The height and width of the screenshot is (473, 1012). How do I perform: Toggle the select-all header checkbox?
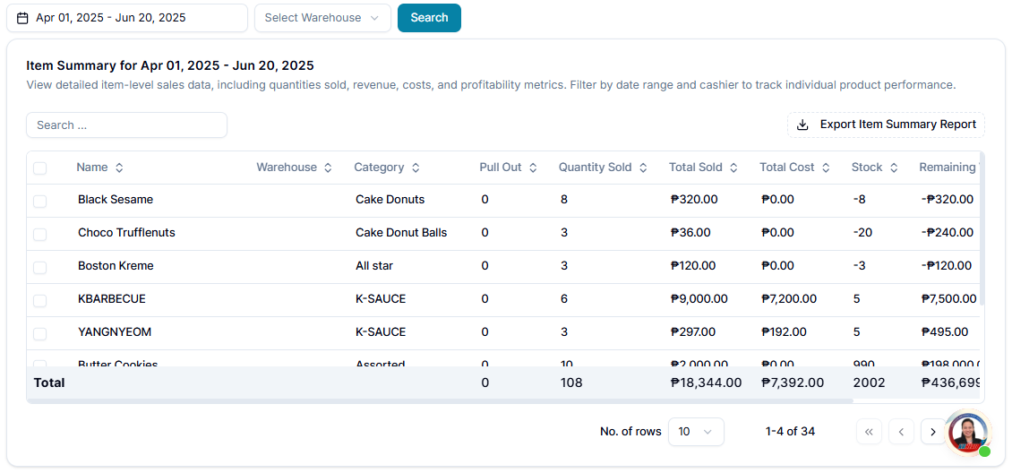coord(40,168)
